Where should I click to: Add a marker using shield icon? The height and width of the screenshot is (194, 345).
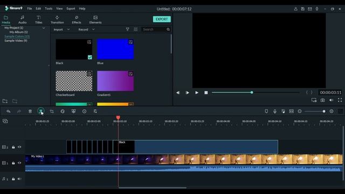[x=266, y=112]
